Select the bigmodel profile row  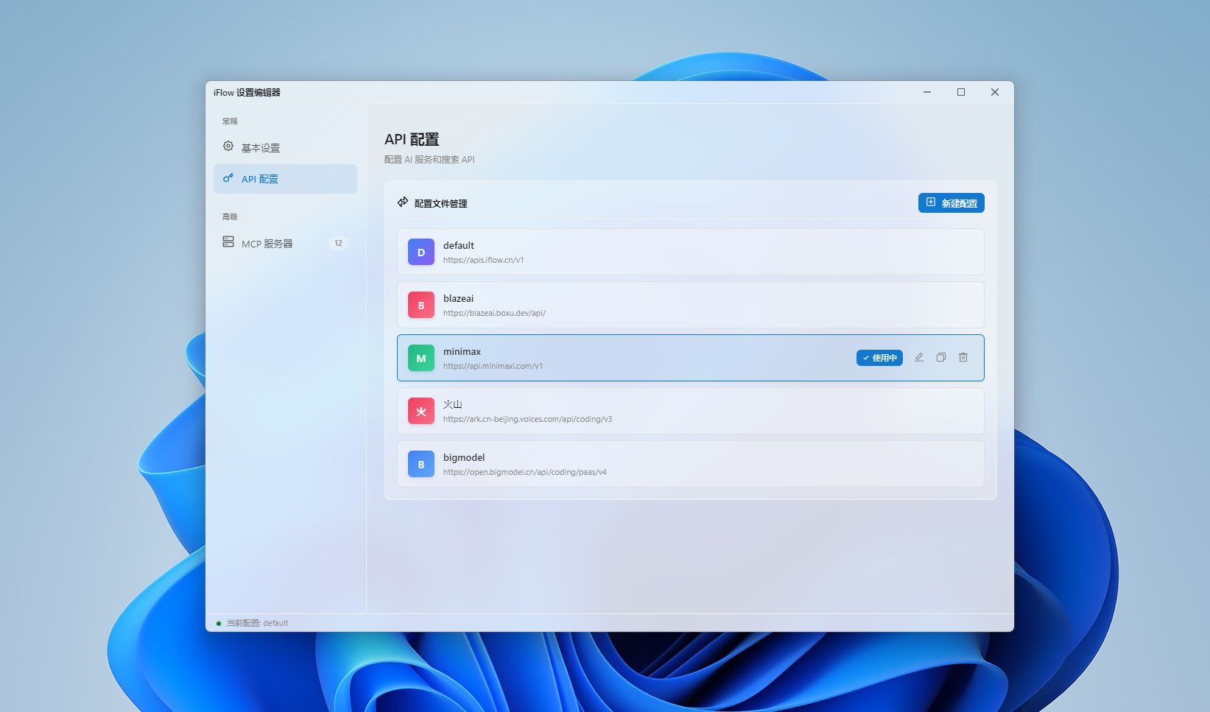[663, 464]
